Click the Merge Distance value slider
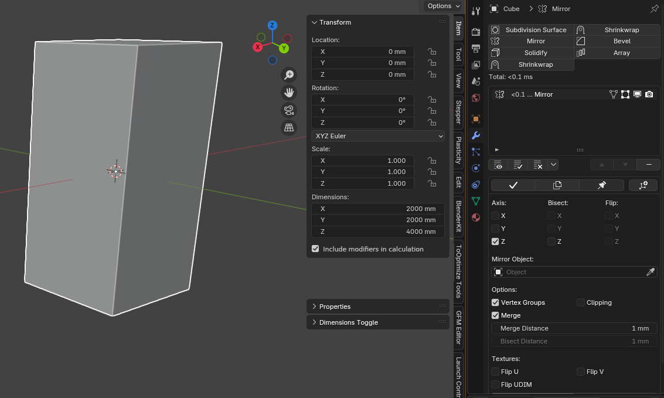The width and height of the screenshot is (664, 398). tap(574, 329)
